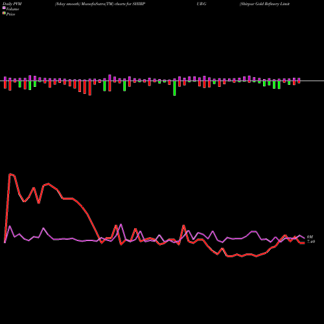Image resolution: width=324 pixels, height=324 pixels.
Task: Click the Shirpur Gold Refinery company name
Action: (264, 4)
